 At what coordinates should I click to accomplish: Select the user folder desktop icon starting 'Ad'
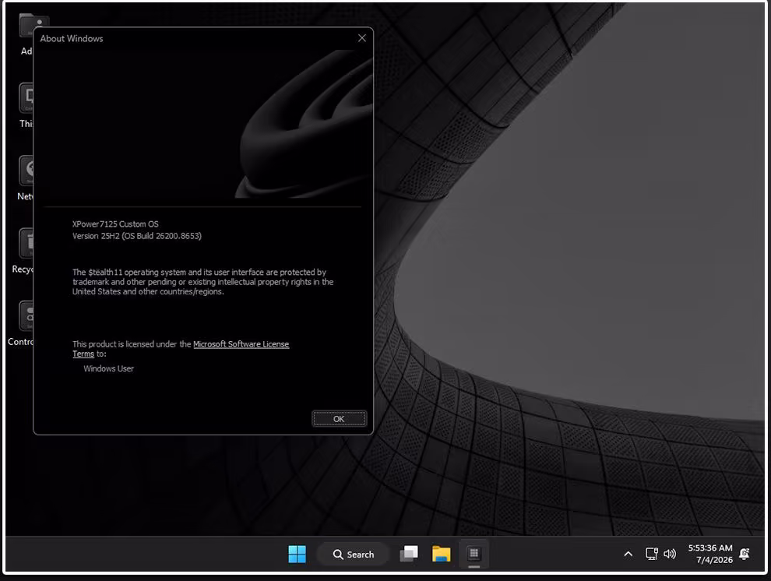coord(27,33)
